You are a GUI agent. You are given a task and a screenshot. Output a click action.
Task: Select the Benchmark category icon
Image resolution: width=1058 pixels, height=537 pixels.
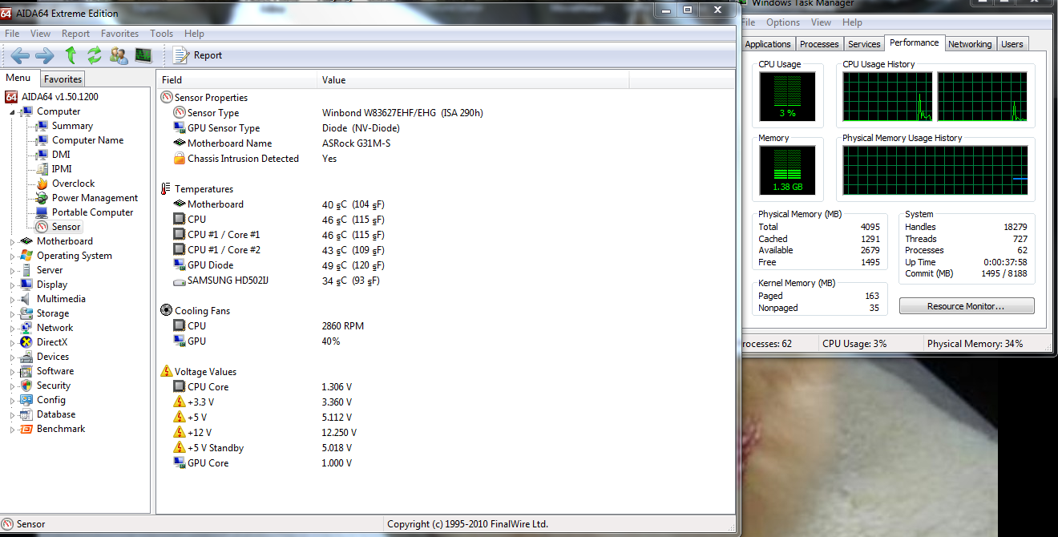tap(26, 429)
